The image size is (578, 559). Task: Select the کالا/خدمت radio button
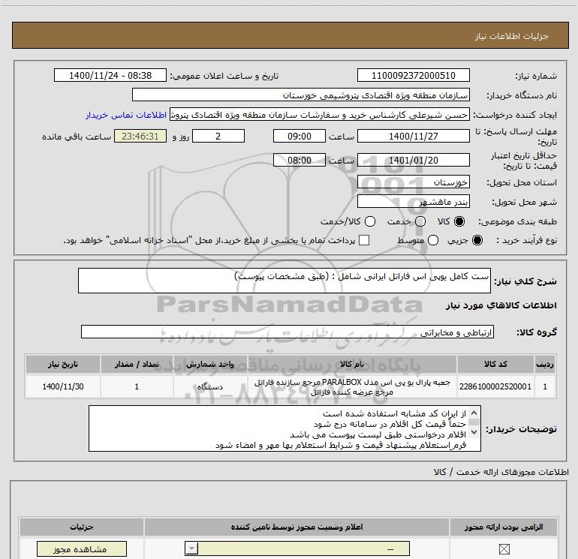click(370, 221)
